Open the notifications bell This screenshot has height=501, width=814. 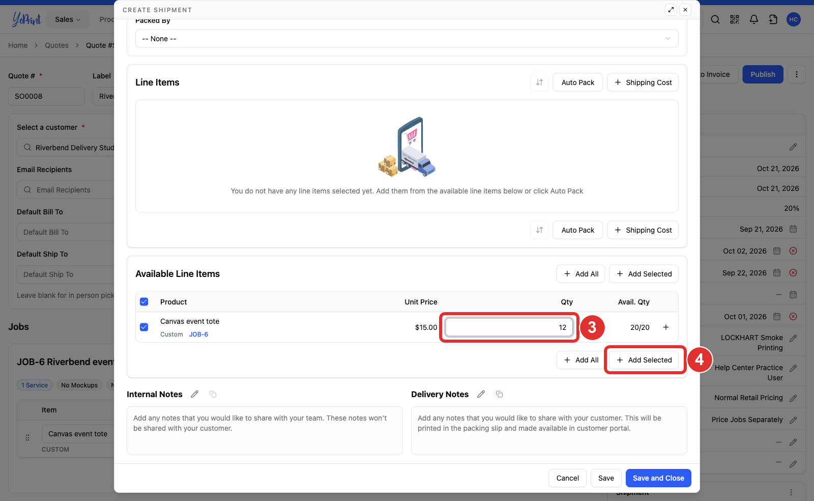[x=754, y=19]
